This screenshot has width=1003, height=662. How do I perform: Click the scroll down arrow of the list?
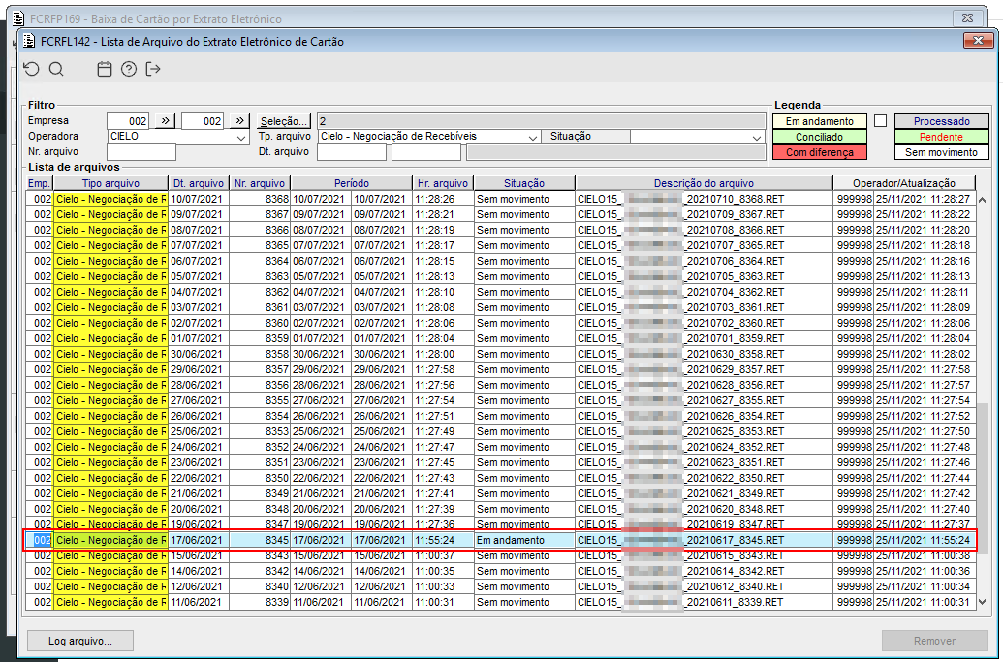pos(983,602)
